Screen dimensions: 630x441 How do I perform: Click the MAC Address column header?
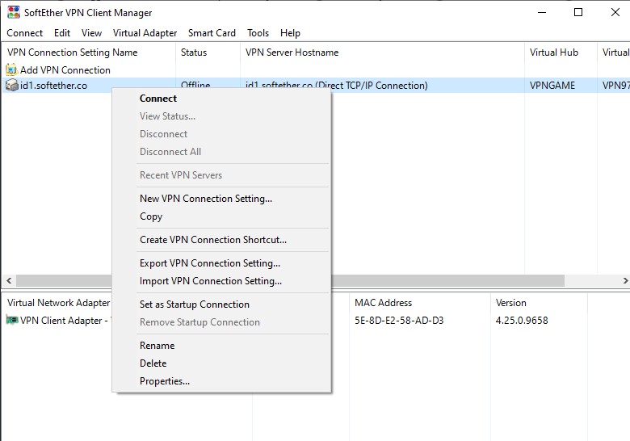coord(420,302)
